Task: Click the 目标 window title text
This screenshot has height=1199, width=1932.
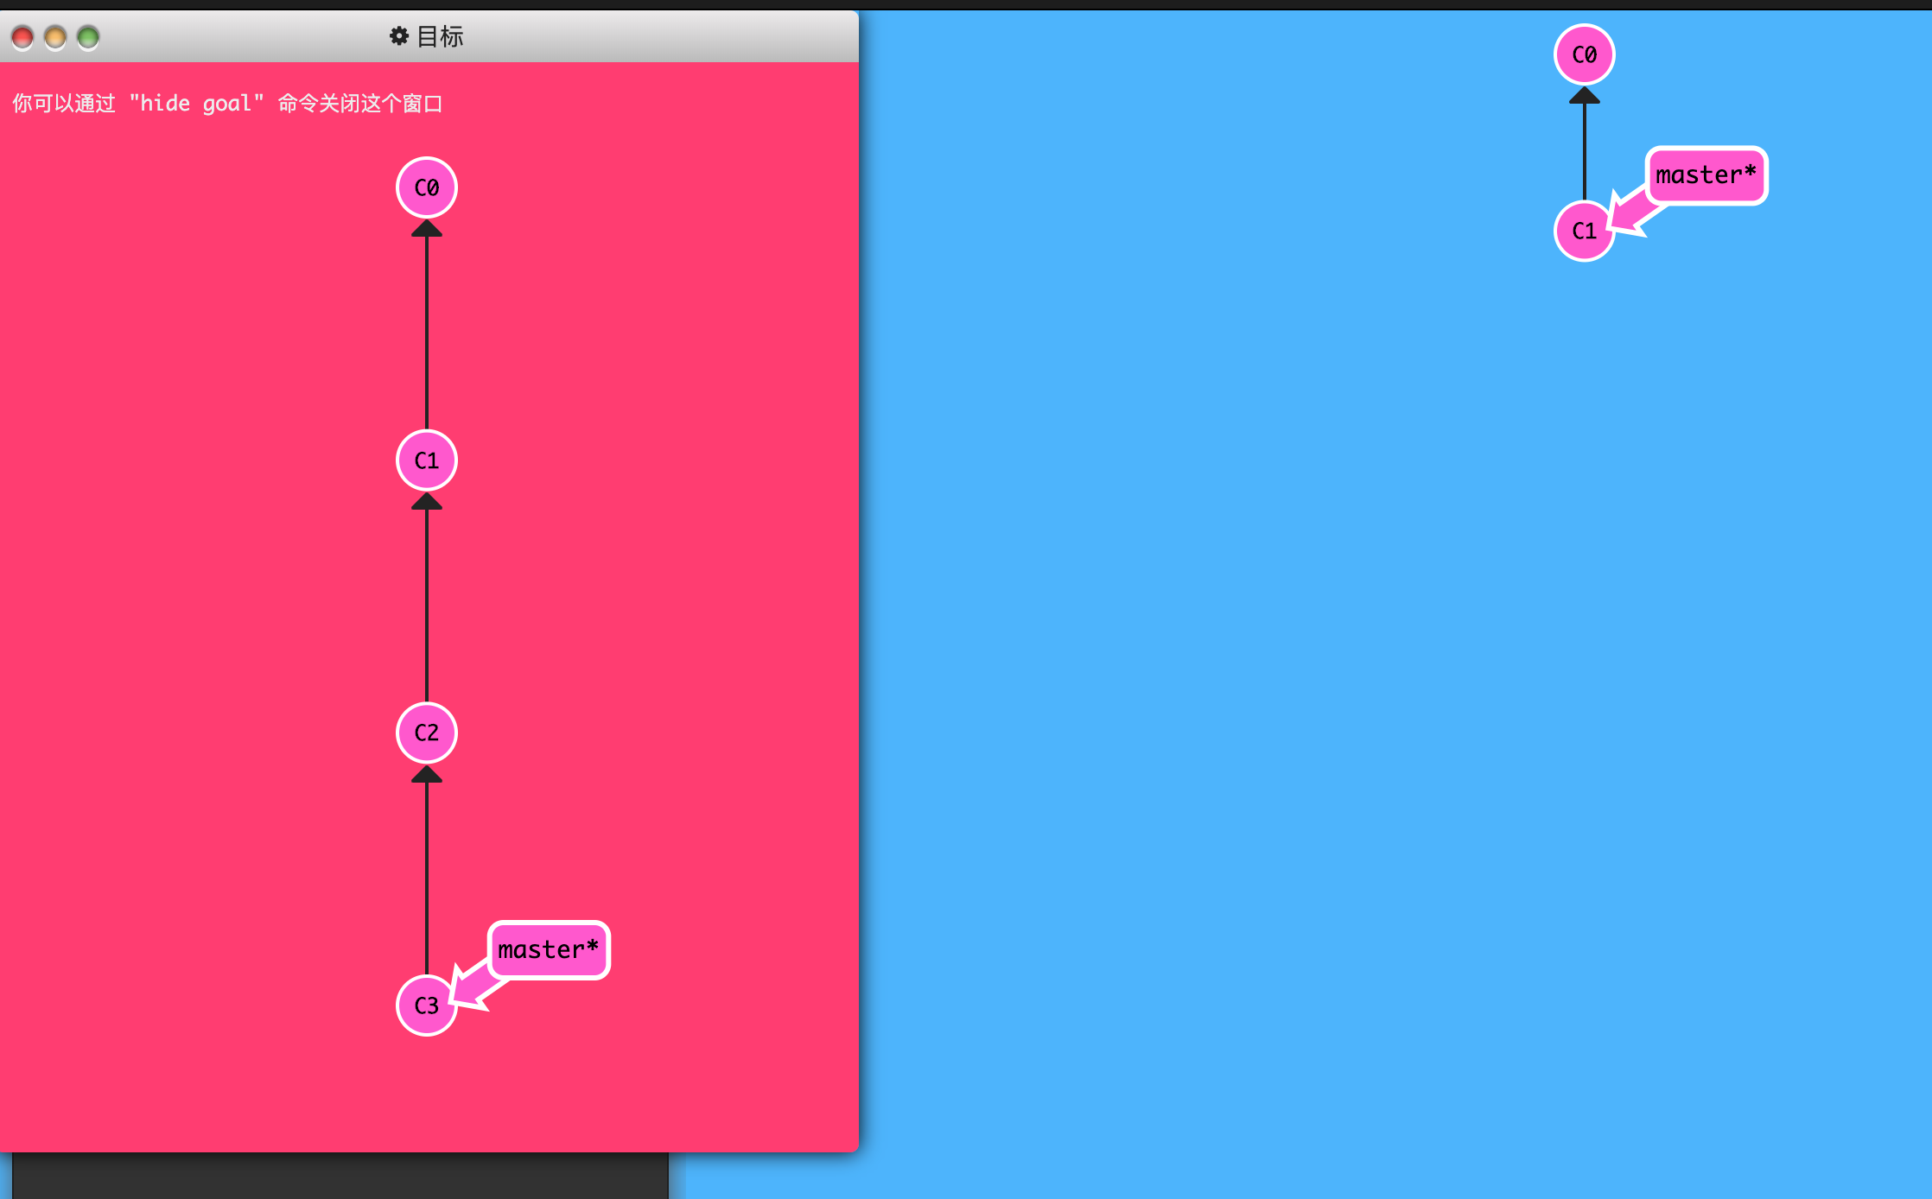Action: click(x=440, y=36)
